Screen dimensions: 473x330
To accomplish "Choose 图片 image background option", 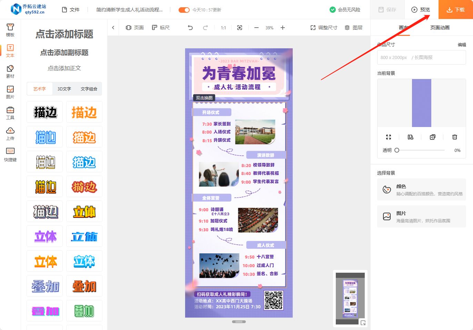I will coord(422,216).
